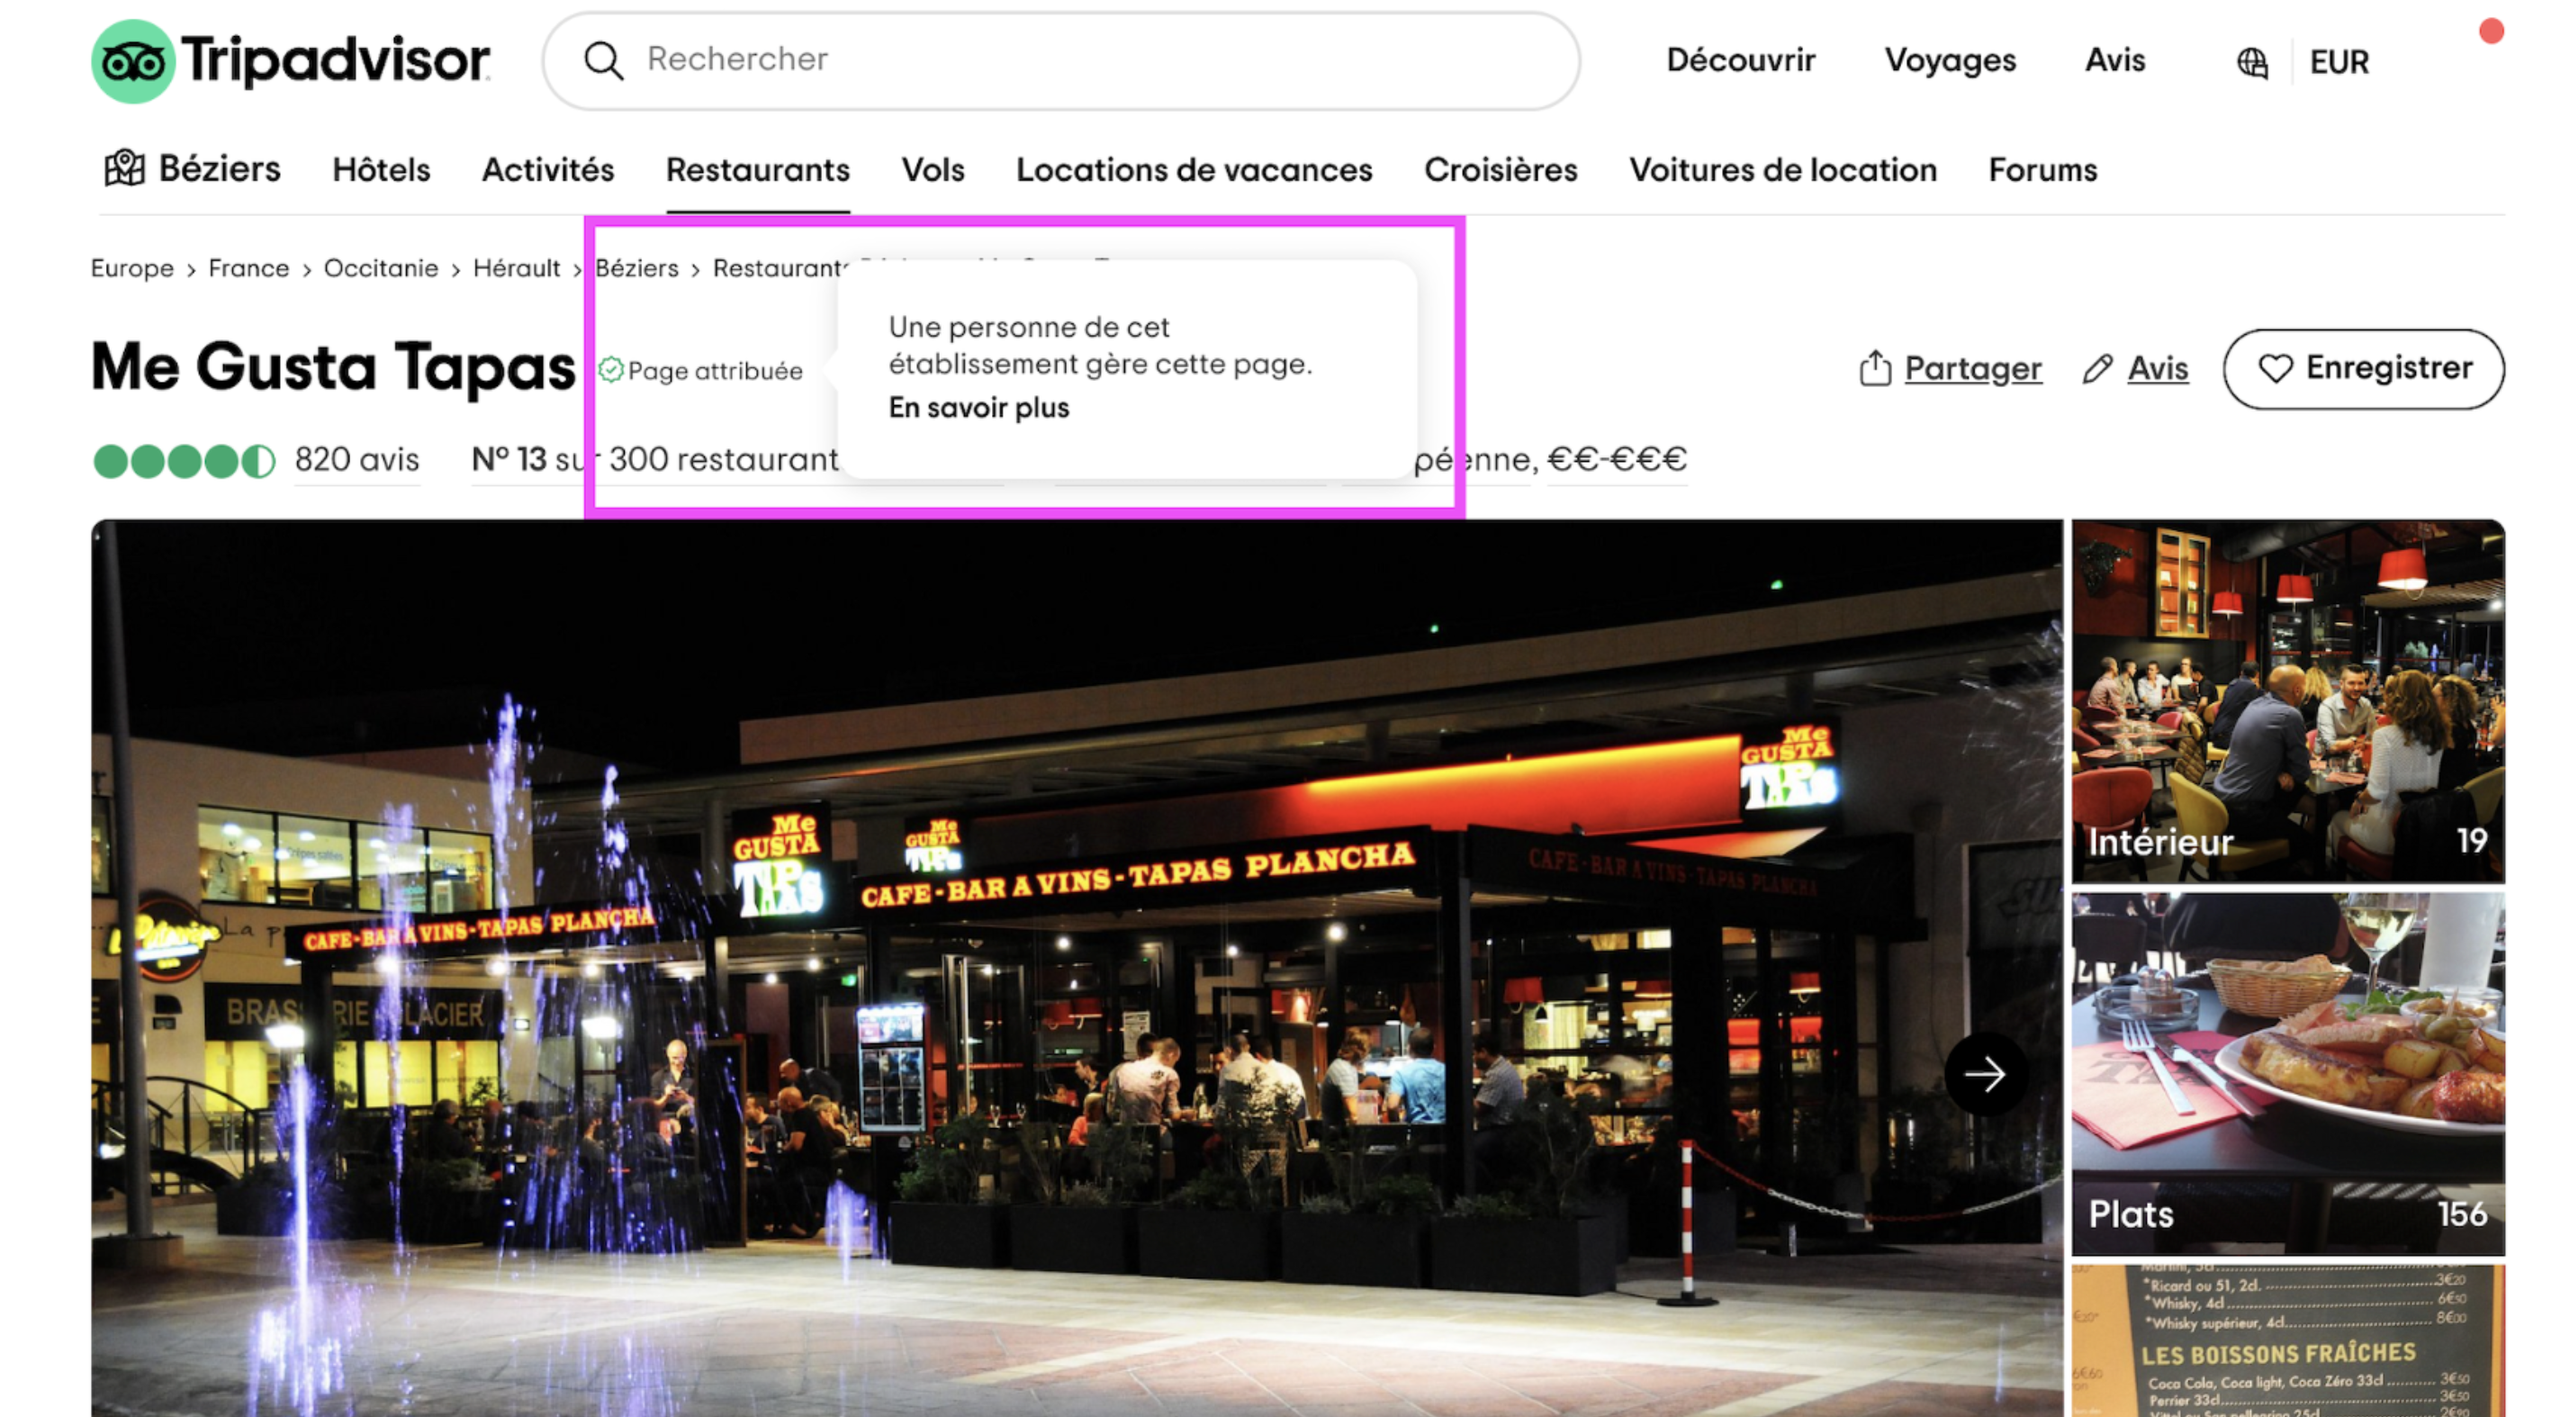Switch to the Hôtels tab
This screenshot has width=2551, height=1417.
(x=382, y=170)
